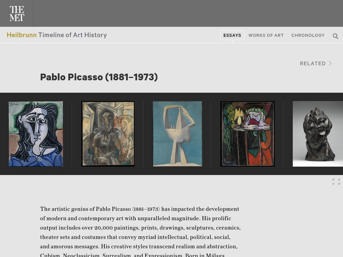Open the woman reading at table thumbnail
This screenshot has height=257, width=343.
click(x=247, y=134)
